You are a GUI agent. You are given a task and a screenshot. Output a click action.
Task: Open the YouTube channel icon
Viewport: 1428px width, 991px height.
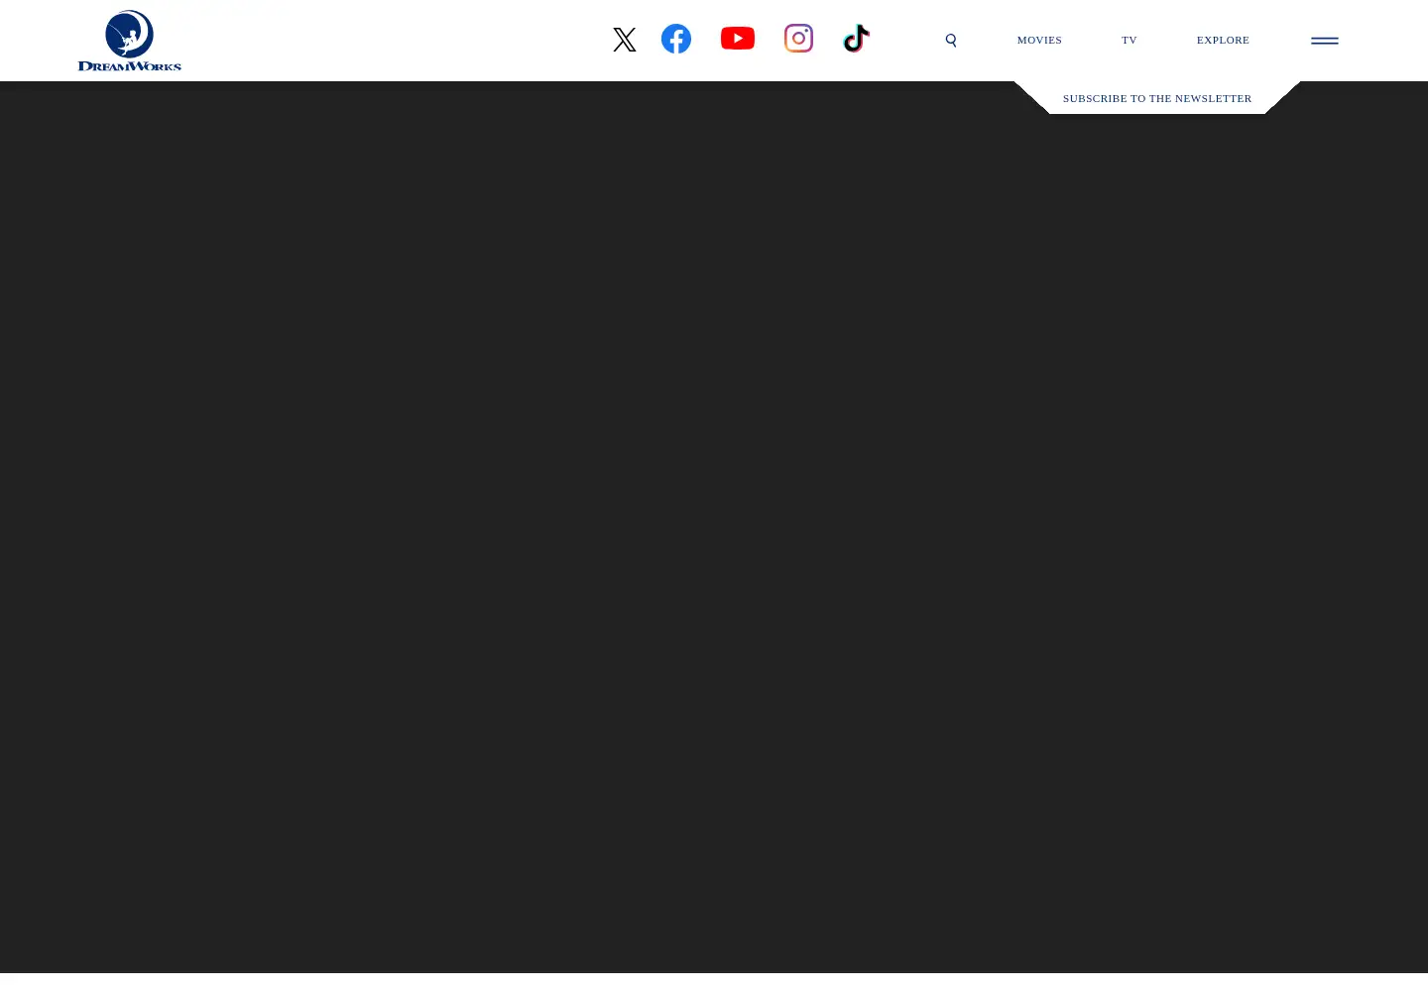738,38
